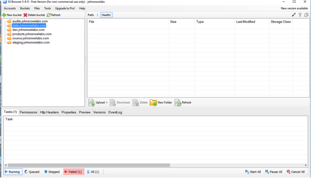This screenshot has width=311, height=178.
Task: Show Stopped tasks filter
Action: coord(52,172)
